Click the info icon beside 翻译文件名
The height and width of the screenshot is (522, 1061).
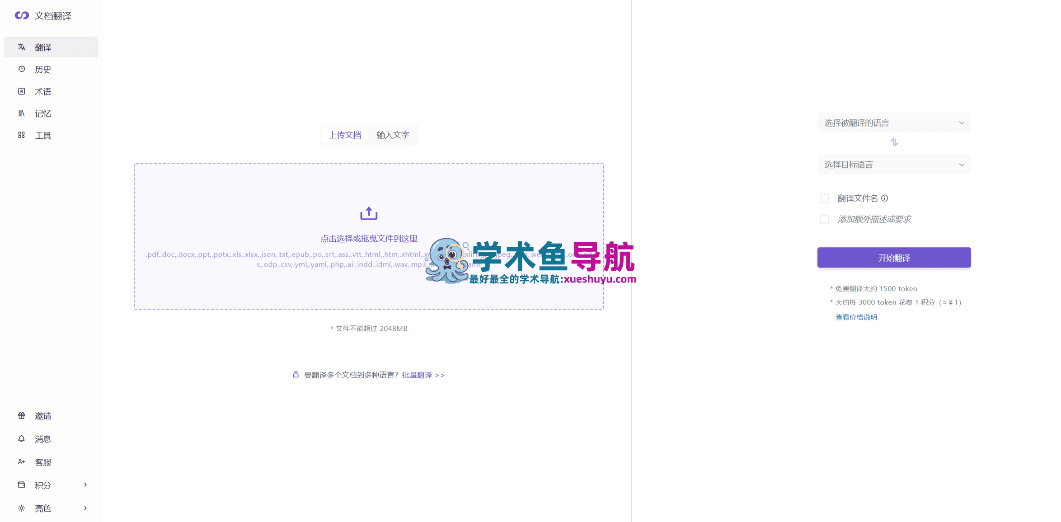(885, 198)
